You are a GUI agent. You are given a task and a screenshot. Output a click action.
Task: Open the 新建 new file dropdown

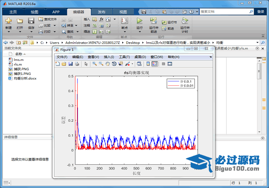click(x=9, y=32)
